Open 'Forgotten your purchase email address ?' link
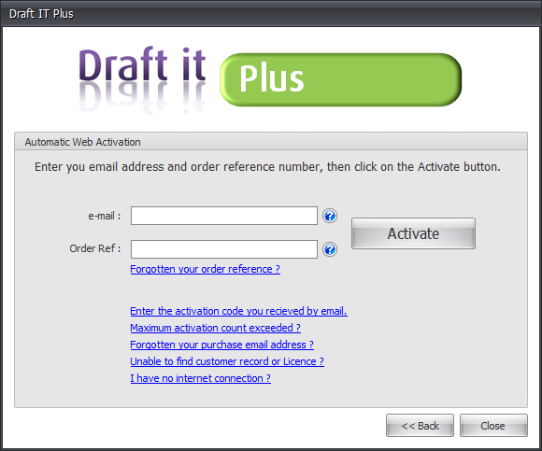Image resolution: width=542 pixels, height=451 pixels. (x=221, y=345)
